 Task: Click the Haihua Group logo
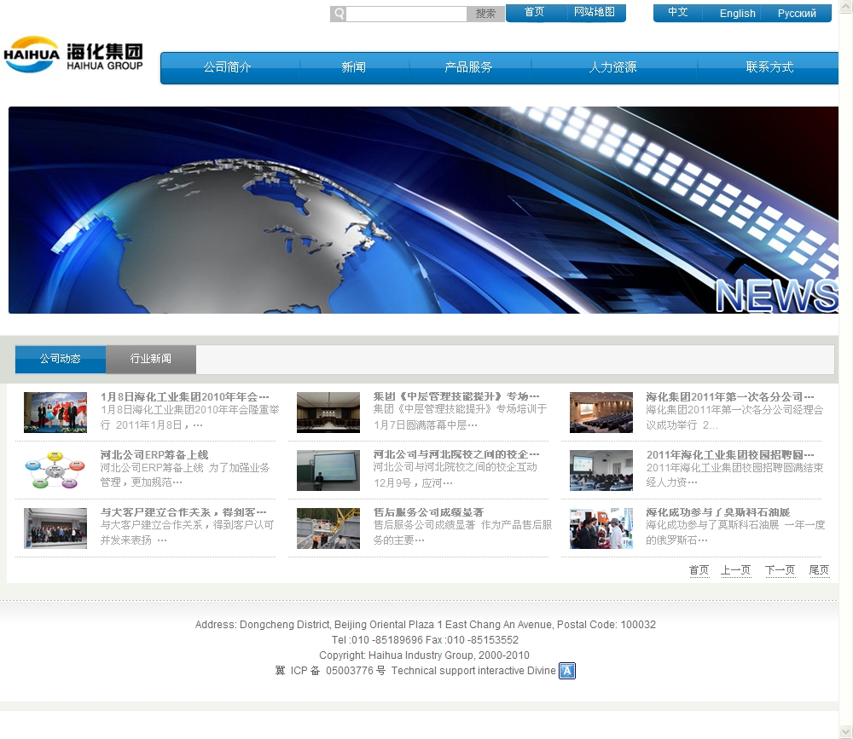[x=73, y=55]
